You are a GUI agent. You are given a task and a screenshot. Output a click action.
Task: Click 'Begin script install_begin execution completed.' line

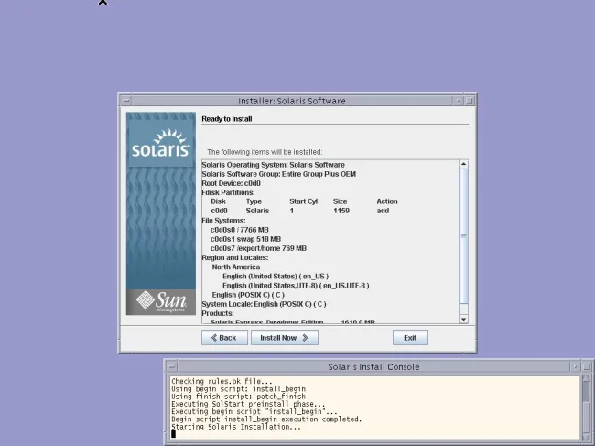point(266,419)
